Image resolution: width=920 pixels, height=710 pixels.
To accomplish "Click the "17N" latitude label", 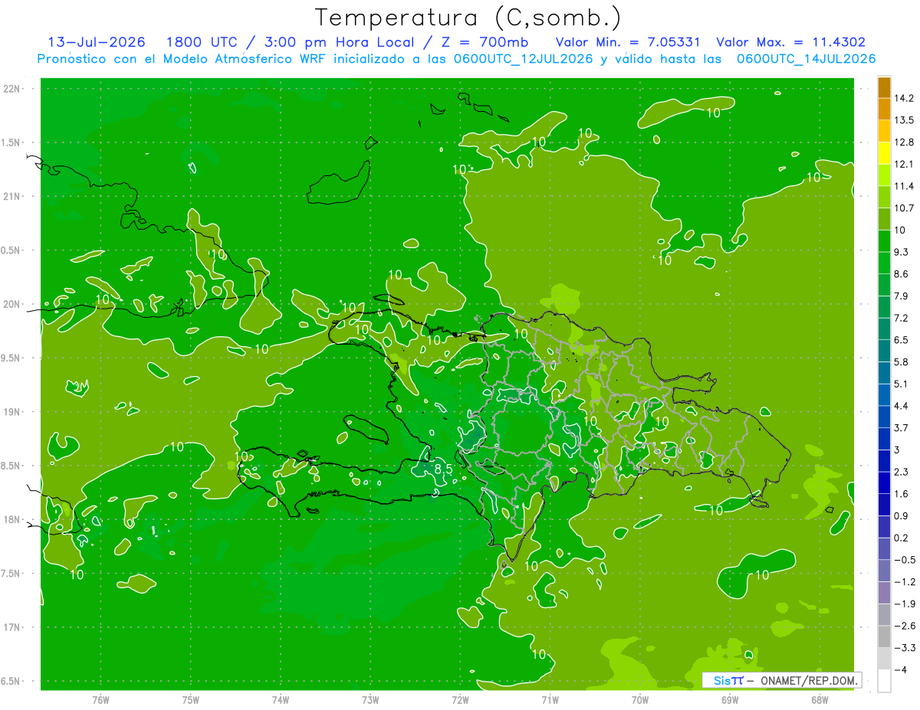I will tap(11, 628).
